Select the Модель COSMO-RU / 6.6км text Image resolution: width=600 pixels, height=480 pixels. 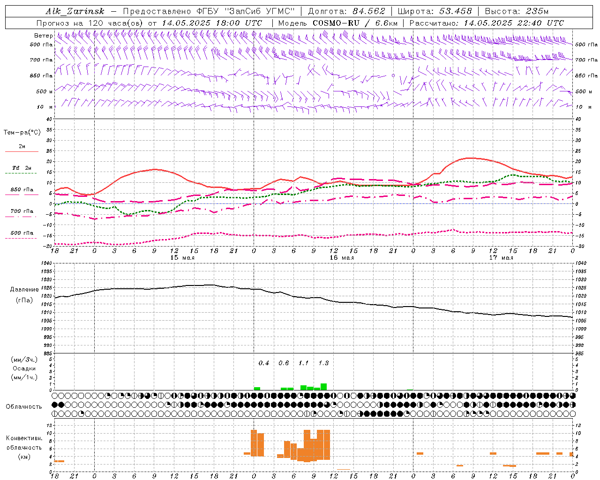[338, 23]
